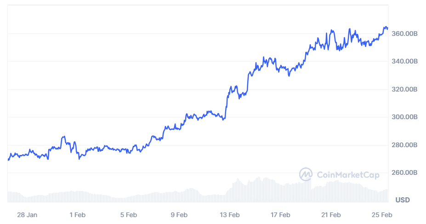The height and width of the screenshot is (224, 426).
Task: Select the 340.00B y-axis label
Action: pyautogui.click(x=406, y=61)
